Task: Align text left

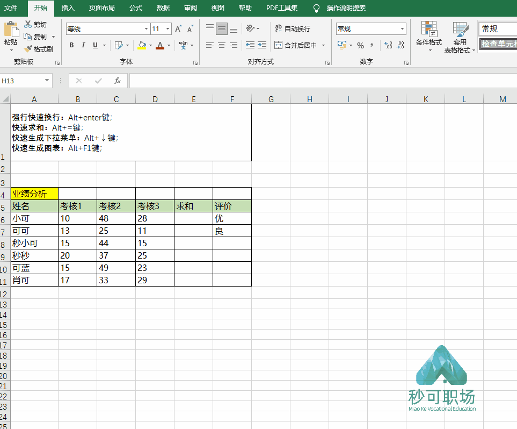Action: click(210, 45)
